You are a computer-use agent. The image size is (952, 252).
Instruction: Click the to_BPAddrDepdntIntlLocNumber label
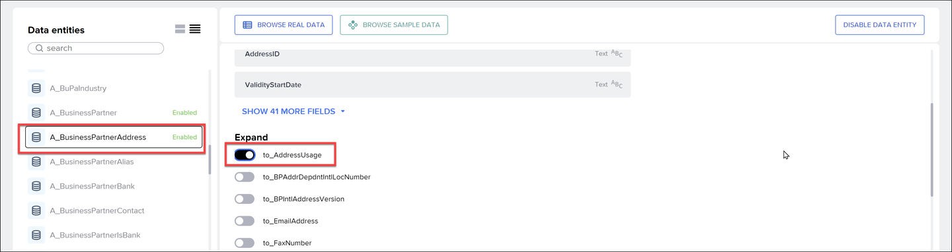pyautogui.click(x=317, y=177)
